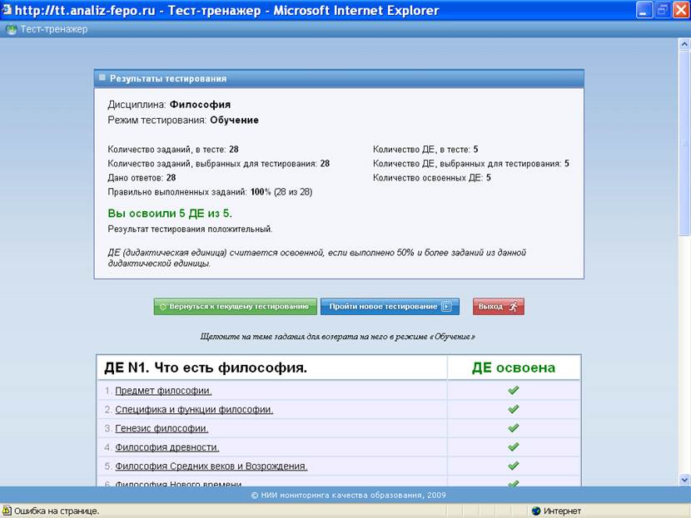Screen dimensions: 691x518
Task: Minimize the Internet Explorer window
Action: point(644,10)
